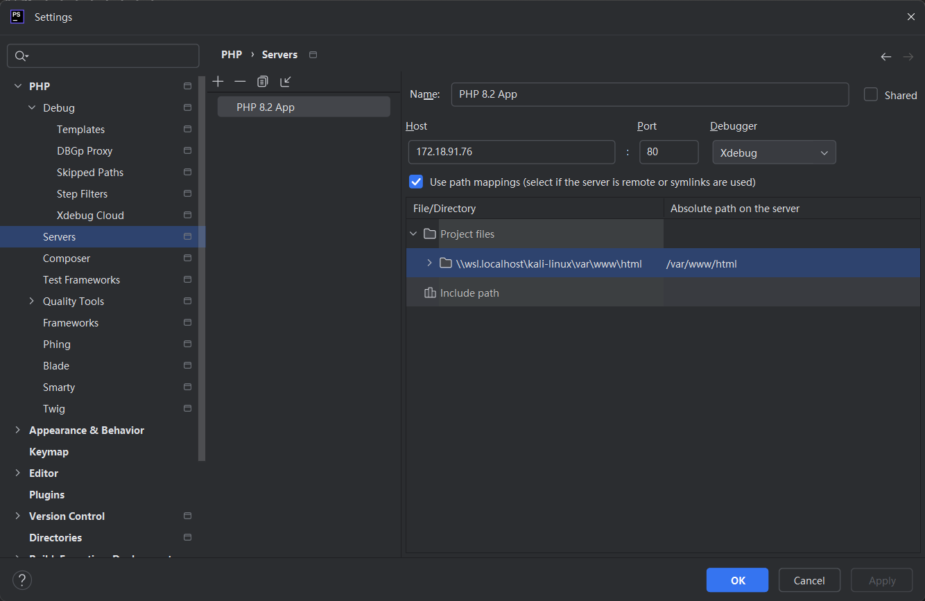Image resolution: width=925 pixels, height=601 pixels.
Task: Open Templates under Debug
Action: 80,129
